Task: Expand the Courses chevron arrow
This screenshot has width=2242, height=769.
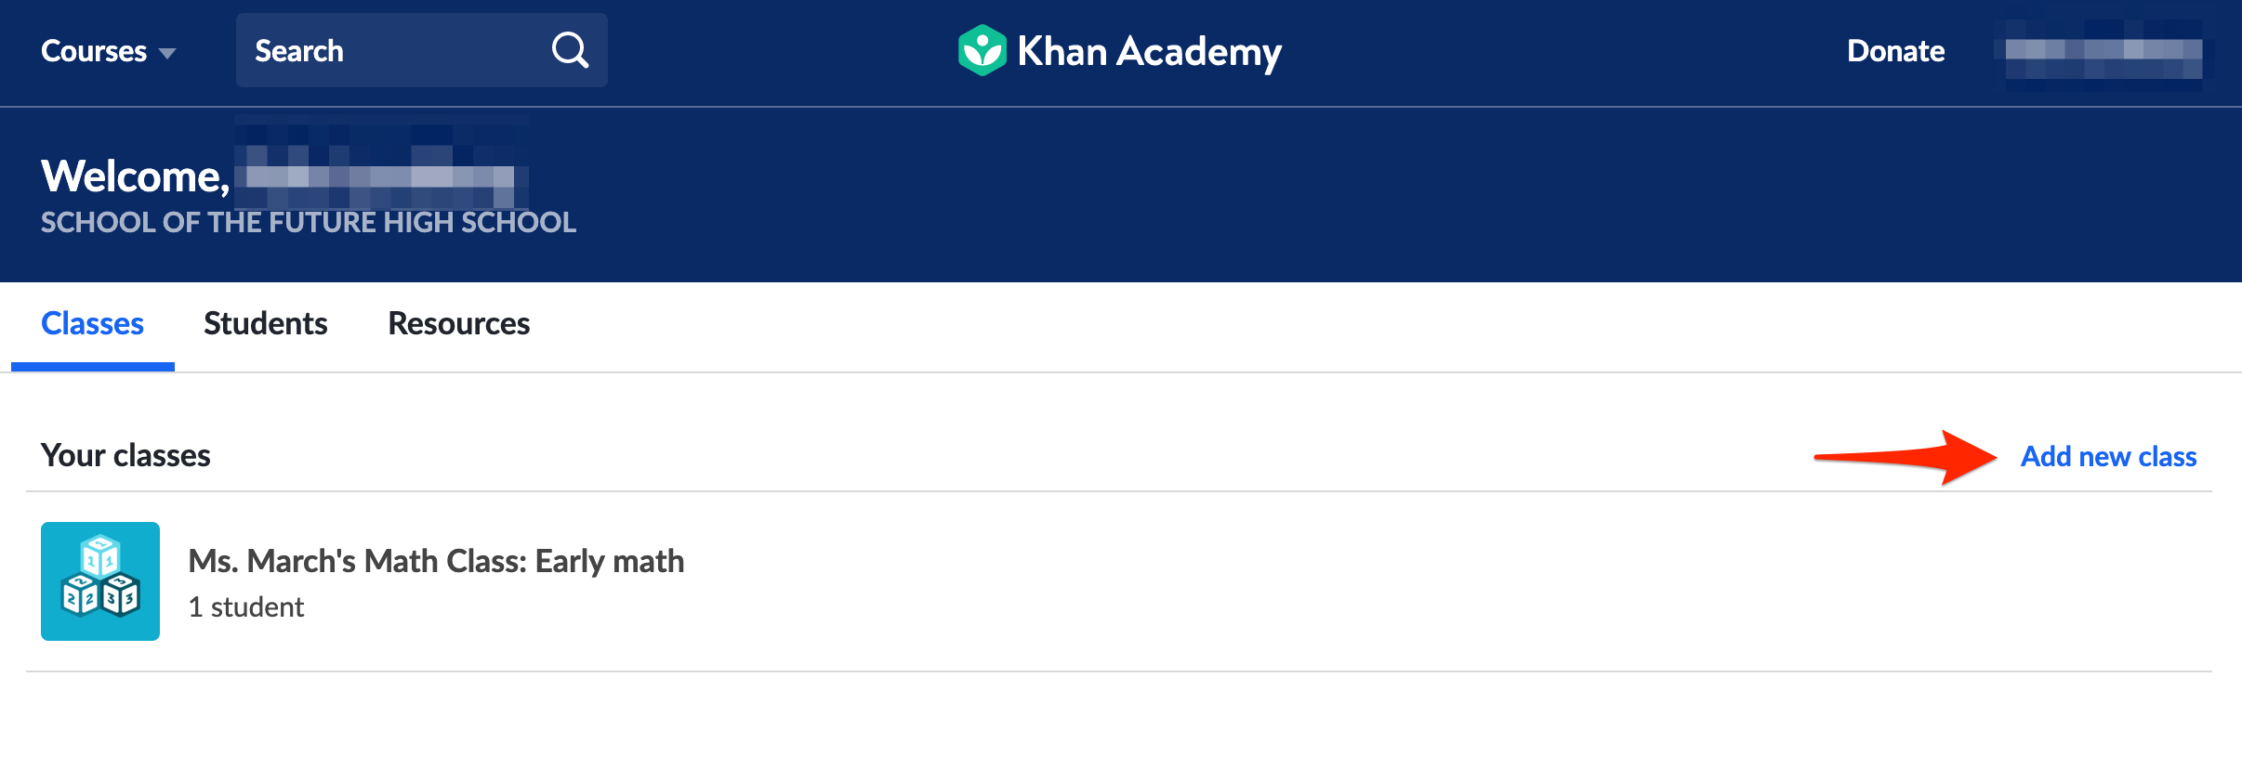Action: (x=168, y=54)
